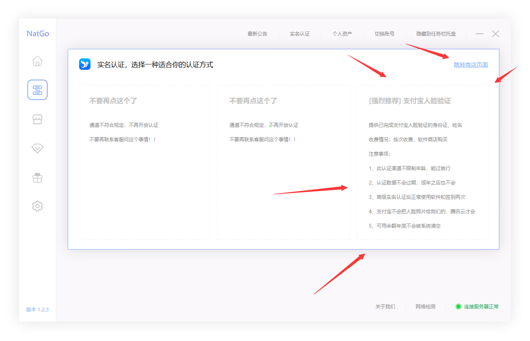
Task: Open the 最新公告 menu item
Action: point(257,34)
